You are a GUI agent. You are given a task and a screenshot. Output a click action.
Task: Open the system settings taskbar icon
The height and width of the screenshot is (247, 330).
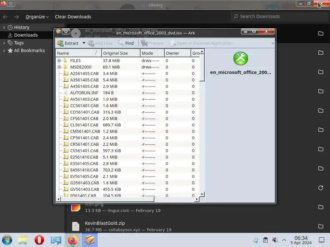[x=56, y=240]
